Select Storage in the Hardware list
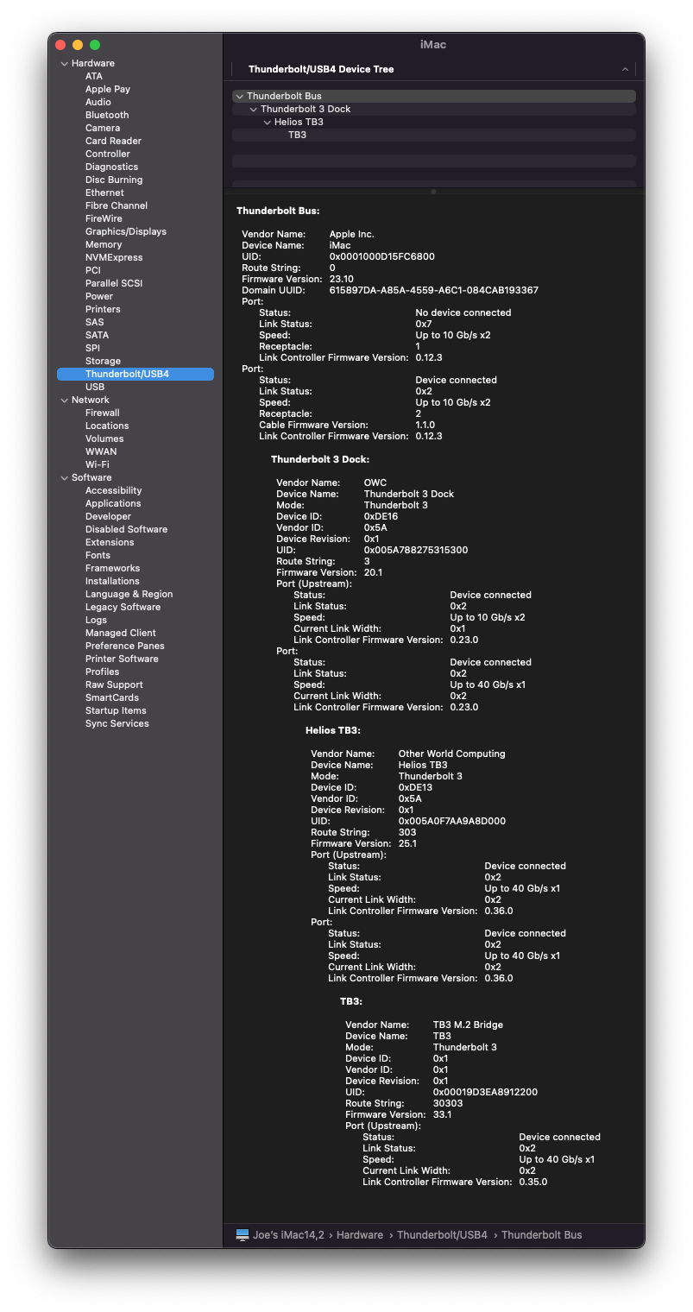Viewport: 693px width, 1312px height. [103, 361]
